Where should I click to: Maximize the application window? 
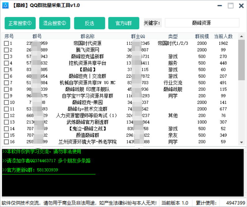tap(230, 6)
